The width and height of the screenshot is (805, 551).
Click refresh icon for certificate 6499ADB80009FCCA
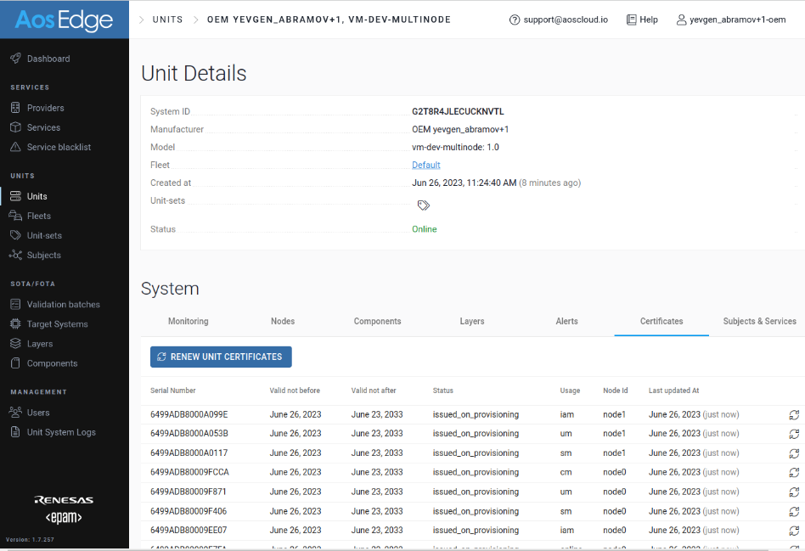tap(794, 472)
